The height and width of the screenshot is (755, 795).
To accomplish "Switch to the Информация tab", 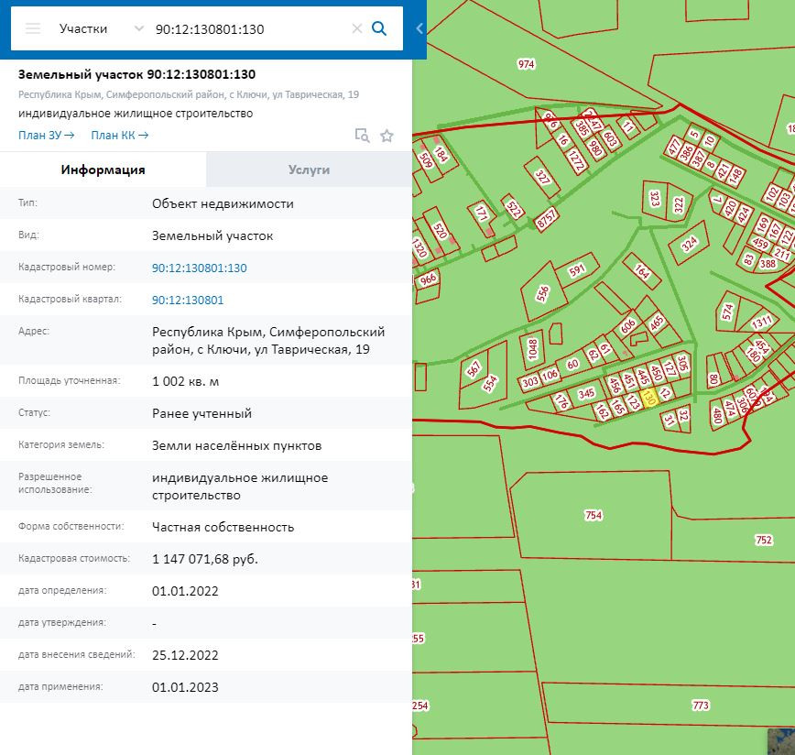I will [x=103, y=170].
